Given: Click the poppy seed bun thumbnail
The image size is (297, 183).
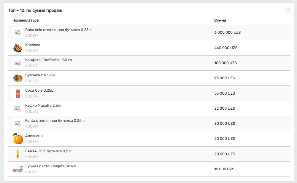Looking at the screenshot, I should pyautogui.click(x=18, y=78).
